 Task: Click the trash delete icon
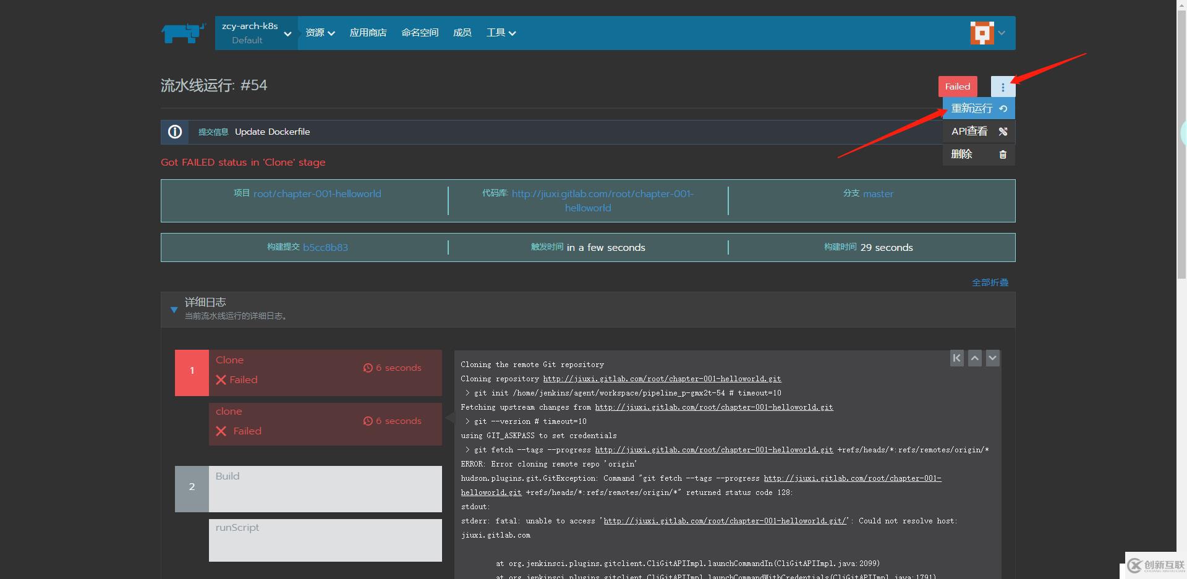point(1003,154)
